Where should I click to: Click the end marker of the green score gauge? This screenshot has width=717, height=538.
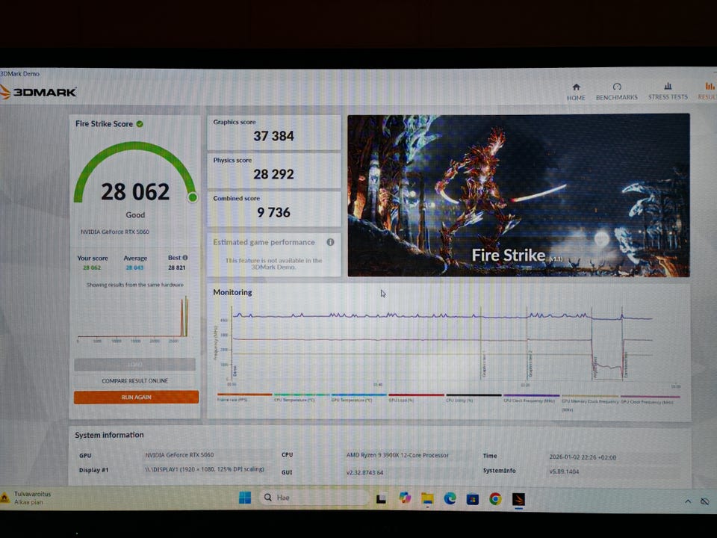tap(193, 197)
